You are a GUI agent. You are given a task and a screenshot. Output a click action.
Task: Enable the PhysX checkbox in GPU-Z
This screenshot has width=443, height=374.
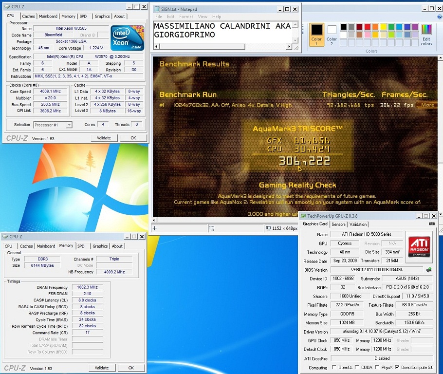coord(377,367)
